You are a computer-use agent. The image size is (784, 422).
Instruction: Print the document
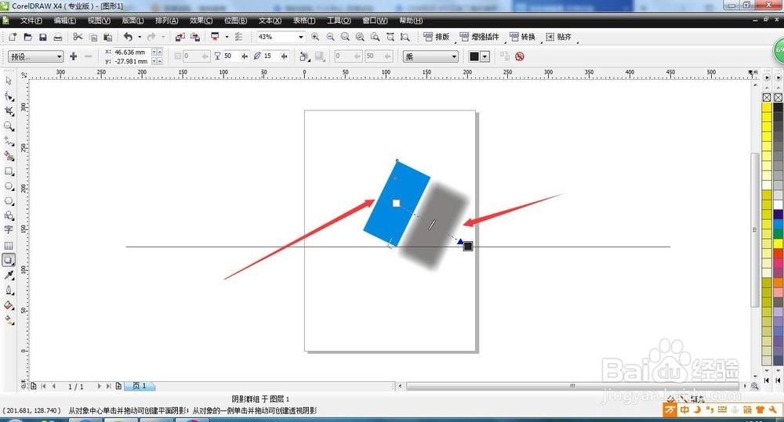58,37
